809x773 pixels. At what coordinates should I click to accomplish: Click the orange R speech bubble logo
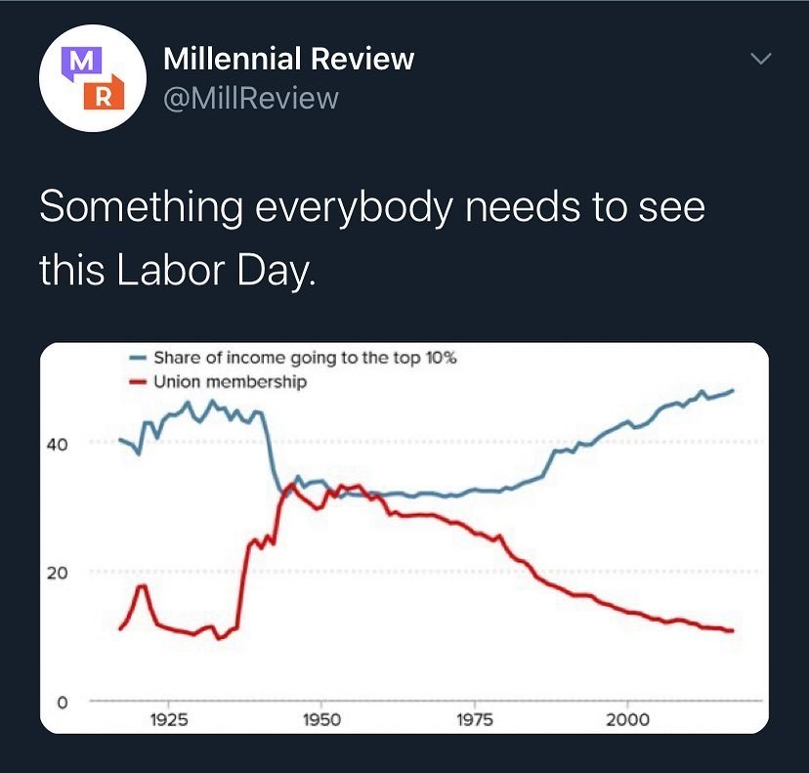pos(105,93)
